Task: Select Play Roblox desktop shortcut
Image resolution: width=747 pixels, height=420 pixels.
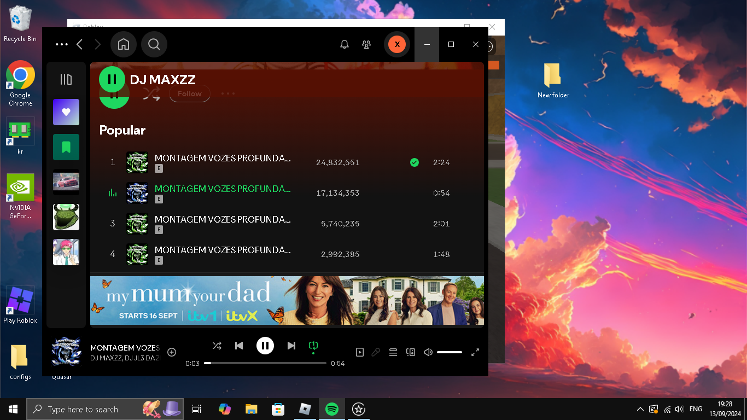Action: pyautogui.click(x=20, y=305)
